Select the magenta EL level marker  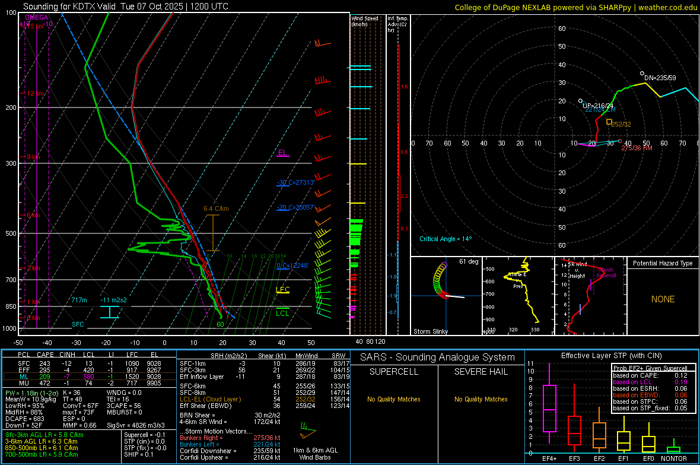[x=282, y=153]
